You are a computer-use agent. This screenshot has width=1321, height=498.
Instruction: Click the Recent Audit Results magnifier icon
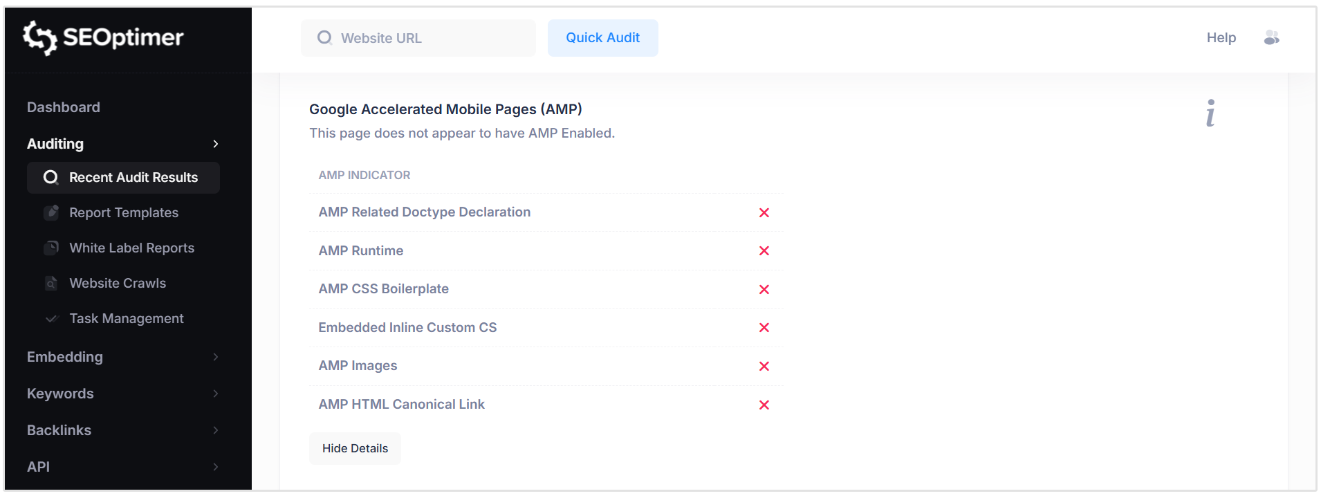(x=50, y=178)
